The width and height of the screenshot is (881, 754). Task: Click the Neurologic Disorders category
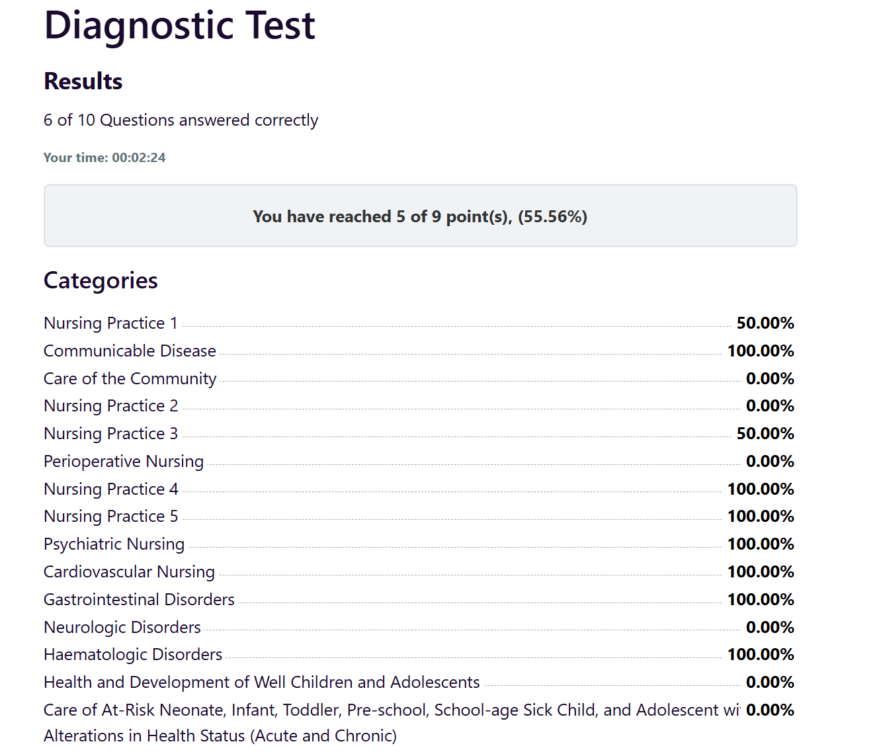[419, 628]
